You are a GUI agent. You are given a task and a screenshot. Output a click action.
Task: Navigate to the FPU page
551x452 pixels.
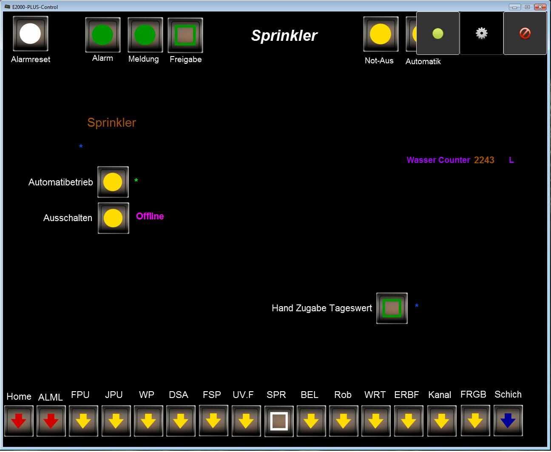pos(83,421)
